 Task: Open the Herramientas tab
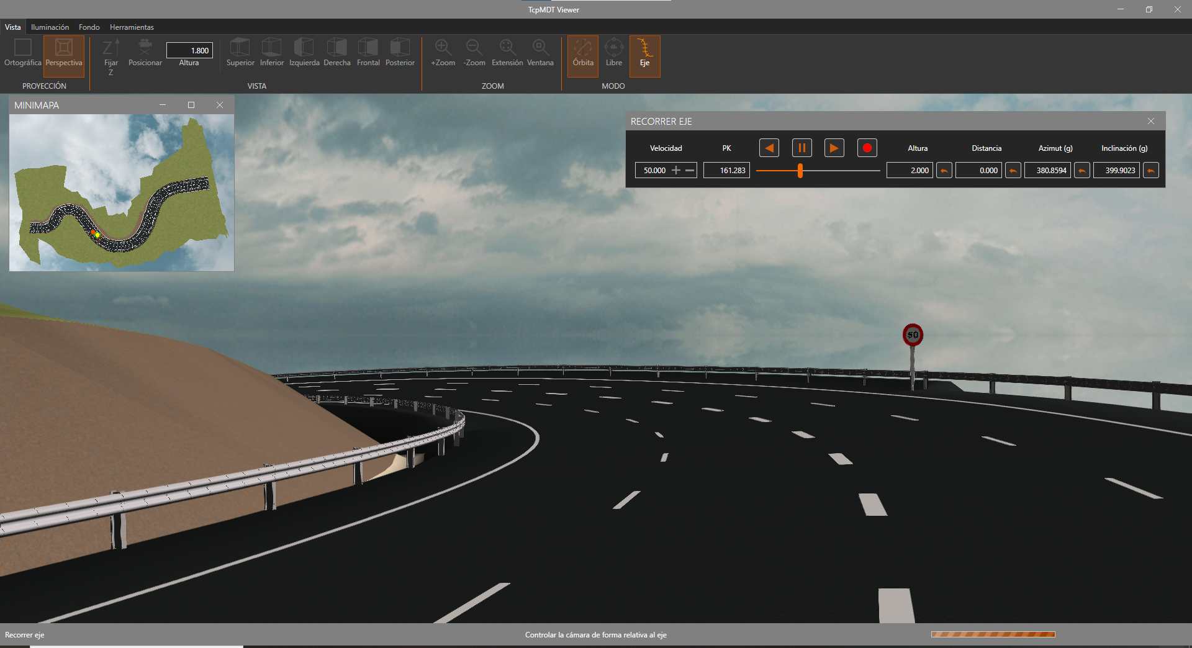click(x=132, y=27)
